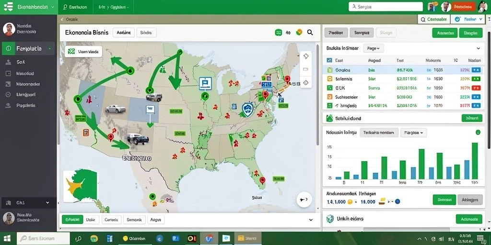Click the blue shield marker on the map
491x245 pixels.
(248, 110)
